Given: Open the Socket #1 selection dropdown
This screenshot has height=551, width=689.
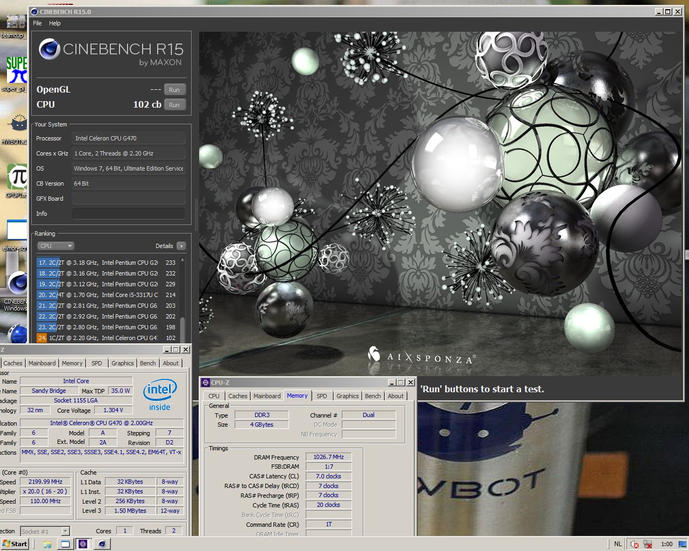Looking at the screenshot, I should pyautogui.click(x=45, y=531).
